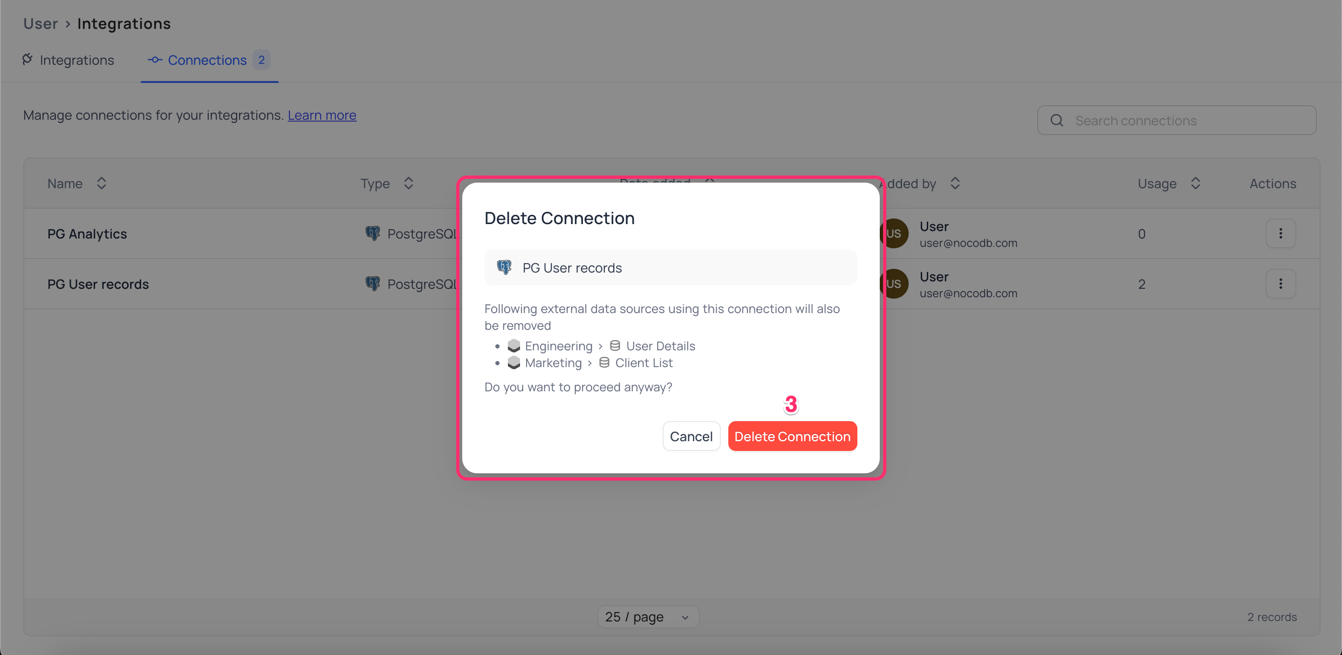Toggle the Type column sort order
Viewport: 1342px width, 655px height.
(409, 182)
